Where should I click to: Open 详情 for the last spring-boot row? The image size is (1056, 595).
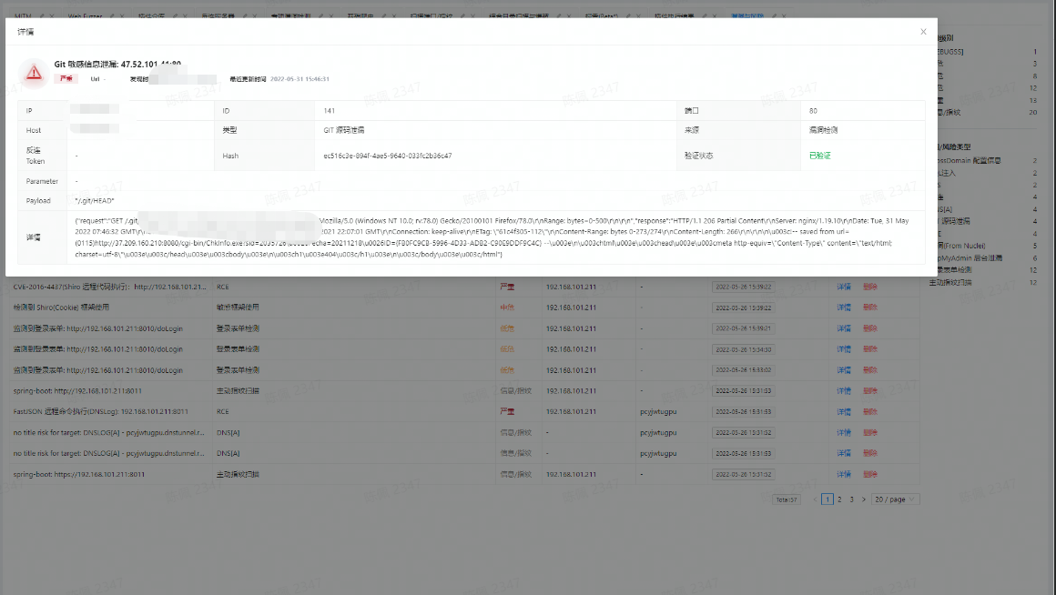[x=844, y=474]
